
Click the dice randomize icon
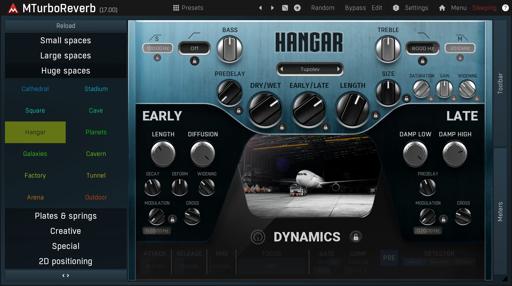point(285,8)
